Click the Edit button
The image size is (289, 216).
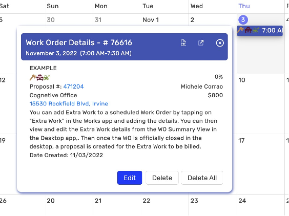point(130,178)
